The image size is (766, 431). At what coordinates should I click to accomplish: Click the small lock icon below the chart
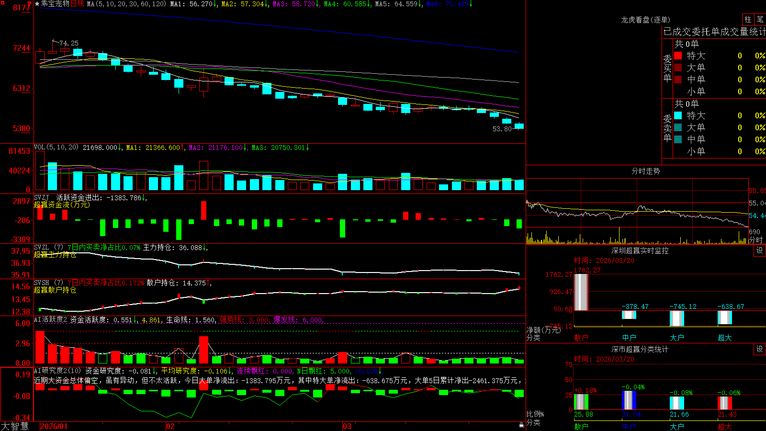[522, 425]
